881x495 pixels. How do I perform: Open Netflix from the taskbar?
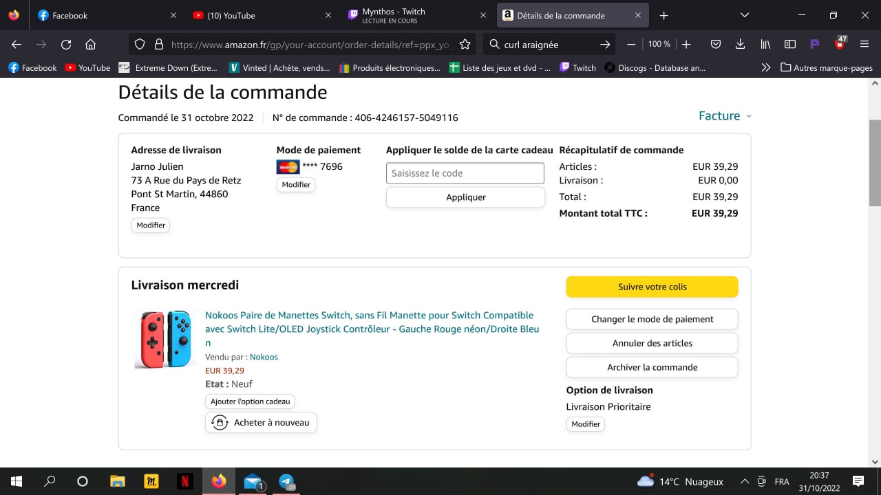pos(185,481)
